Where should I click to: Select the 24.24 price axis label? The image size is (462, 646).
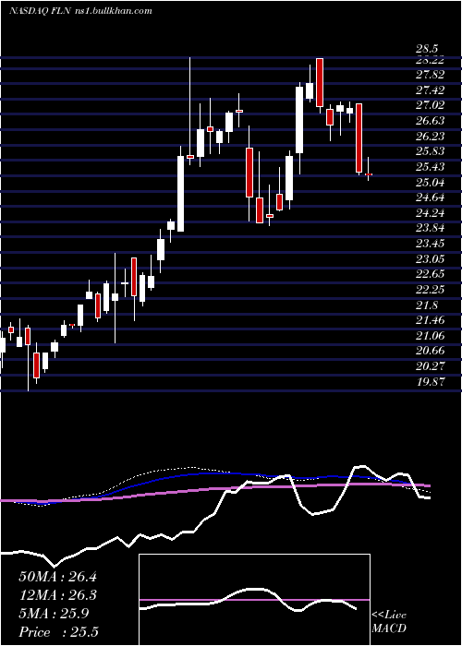(x=432, y=213)
